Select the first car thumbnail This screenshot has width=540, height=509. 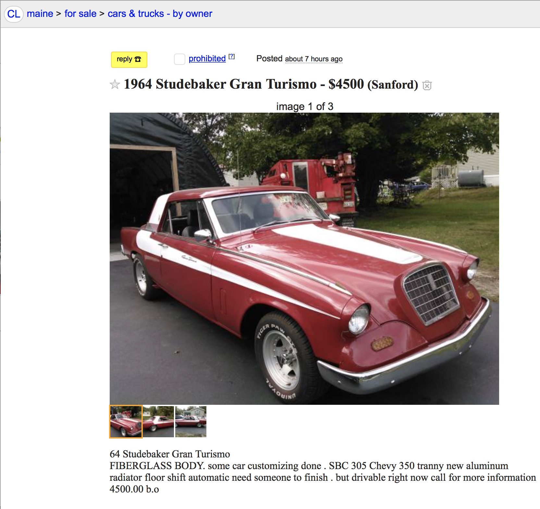click(126, 422)
